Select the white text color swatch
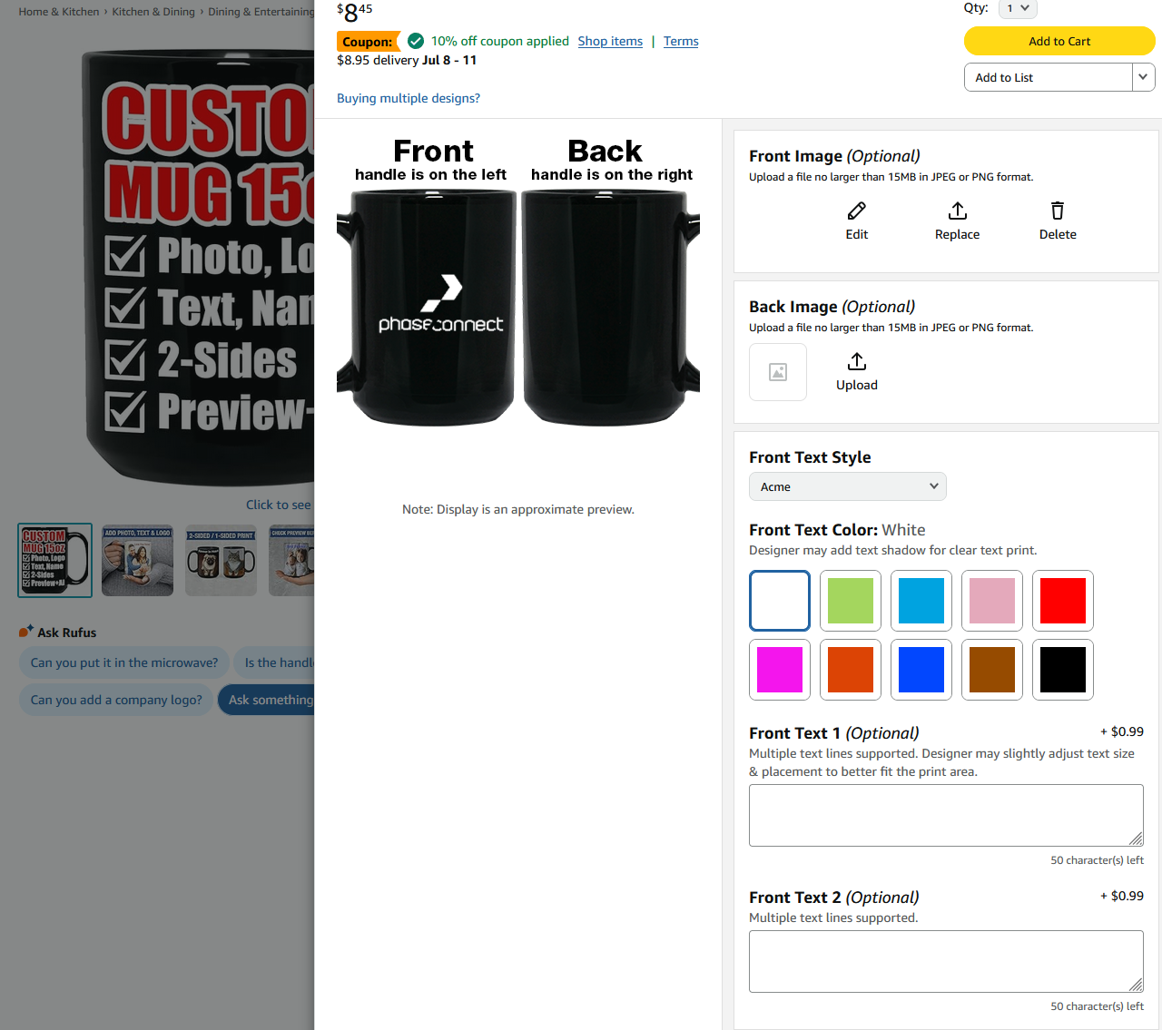 click(x=780, y=601)
